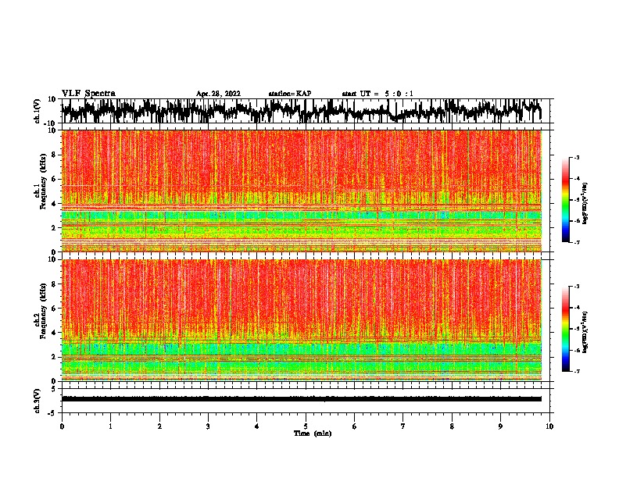Click the ch.1 spectrogram color scale bar
The width and height of the screenshot is (619, 478).
tap(566, 200)
